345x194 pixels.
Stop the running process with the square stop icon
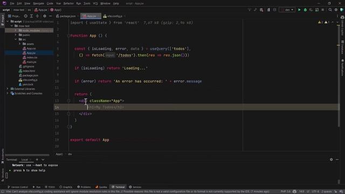point(323,10)
